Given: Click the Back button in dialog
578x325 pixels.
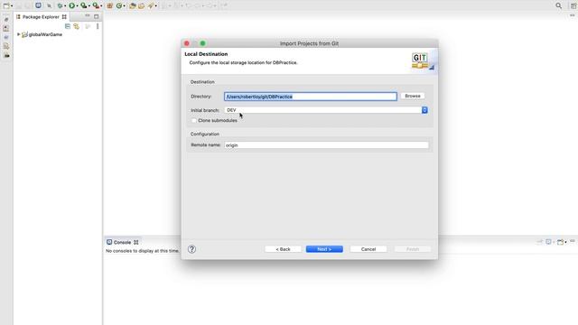Looking at the screenshot, I should click(283, 249).
